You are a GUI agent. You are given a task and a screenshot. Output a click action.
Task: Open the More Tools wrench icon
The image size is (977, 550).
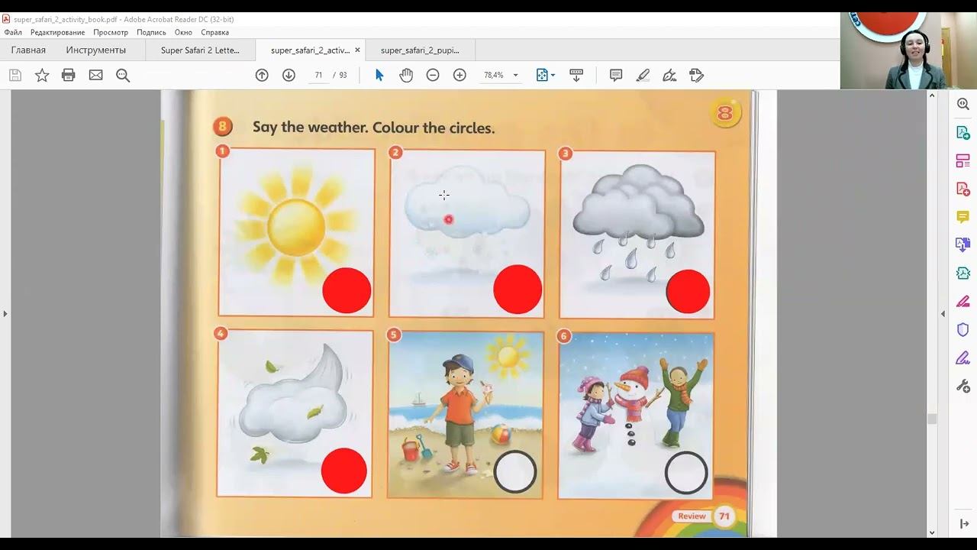[963, 386]
